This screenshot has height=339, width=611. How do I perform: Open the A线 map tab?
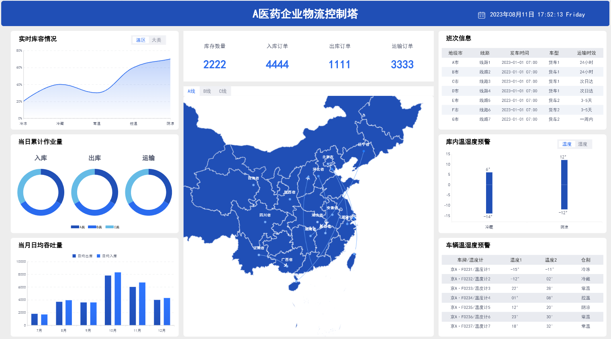point(192,91)
